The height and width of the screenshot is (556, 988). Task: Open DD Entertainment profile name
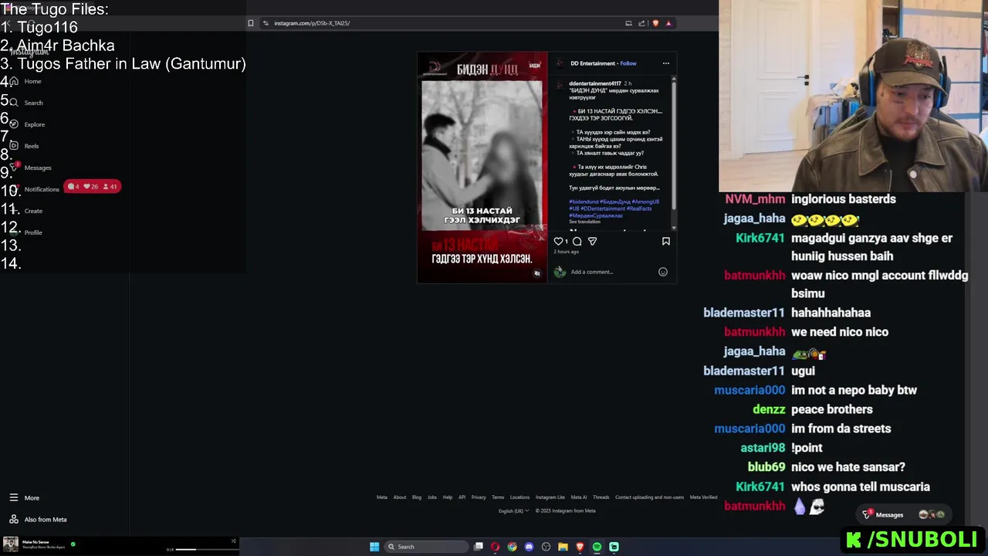(593, 63)
